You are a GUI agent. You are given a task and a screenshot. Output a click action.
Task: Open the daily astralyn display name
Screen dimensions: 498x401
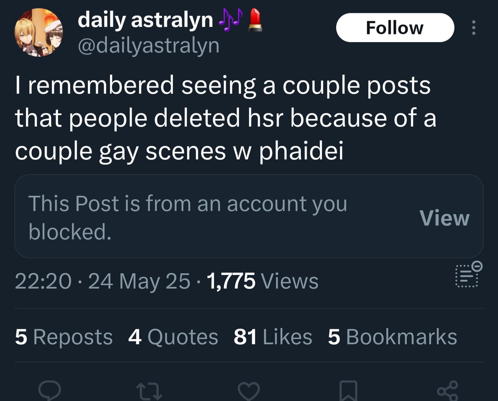pos(145,20)
